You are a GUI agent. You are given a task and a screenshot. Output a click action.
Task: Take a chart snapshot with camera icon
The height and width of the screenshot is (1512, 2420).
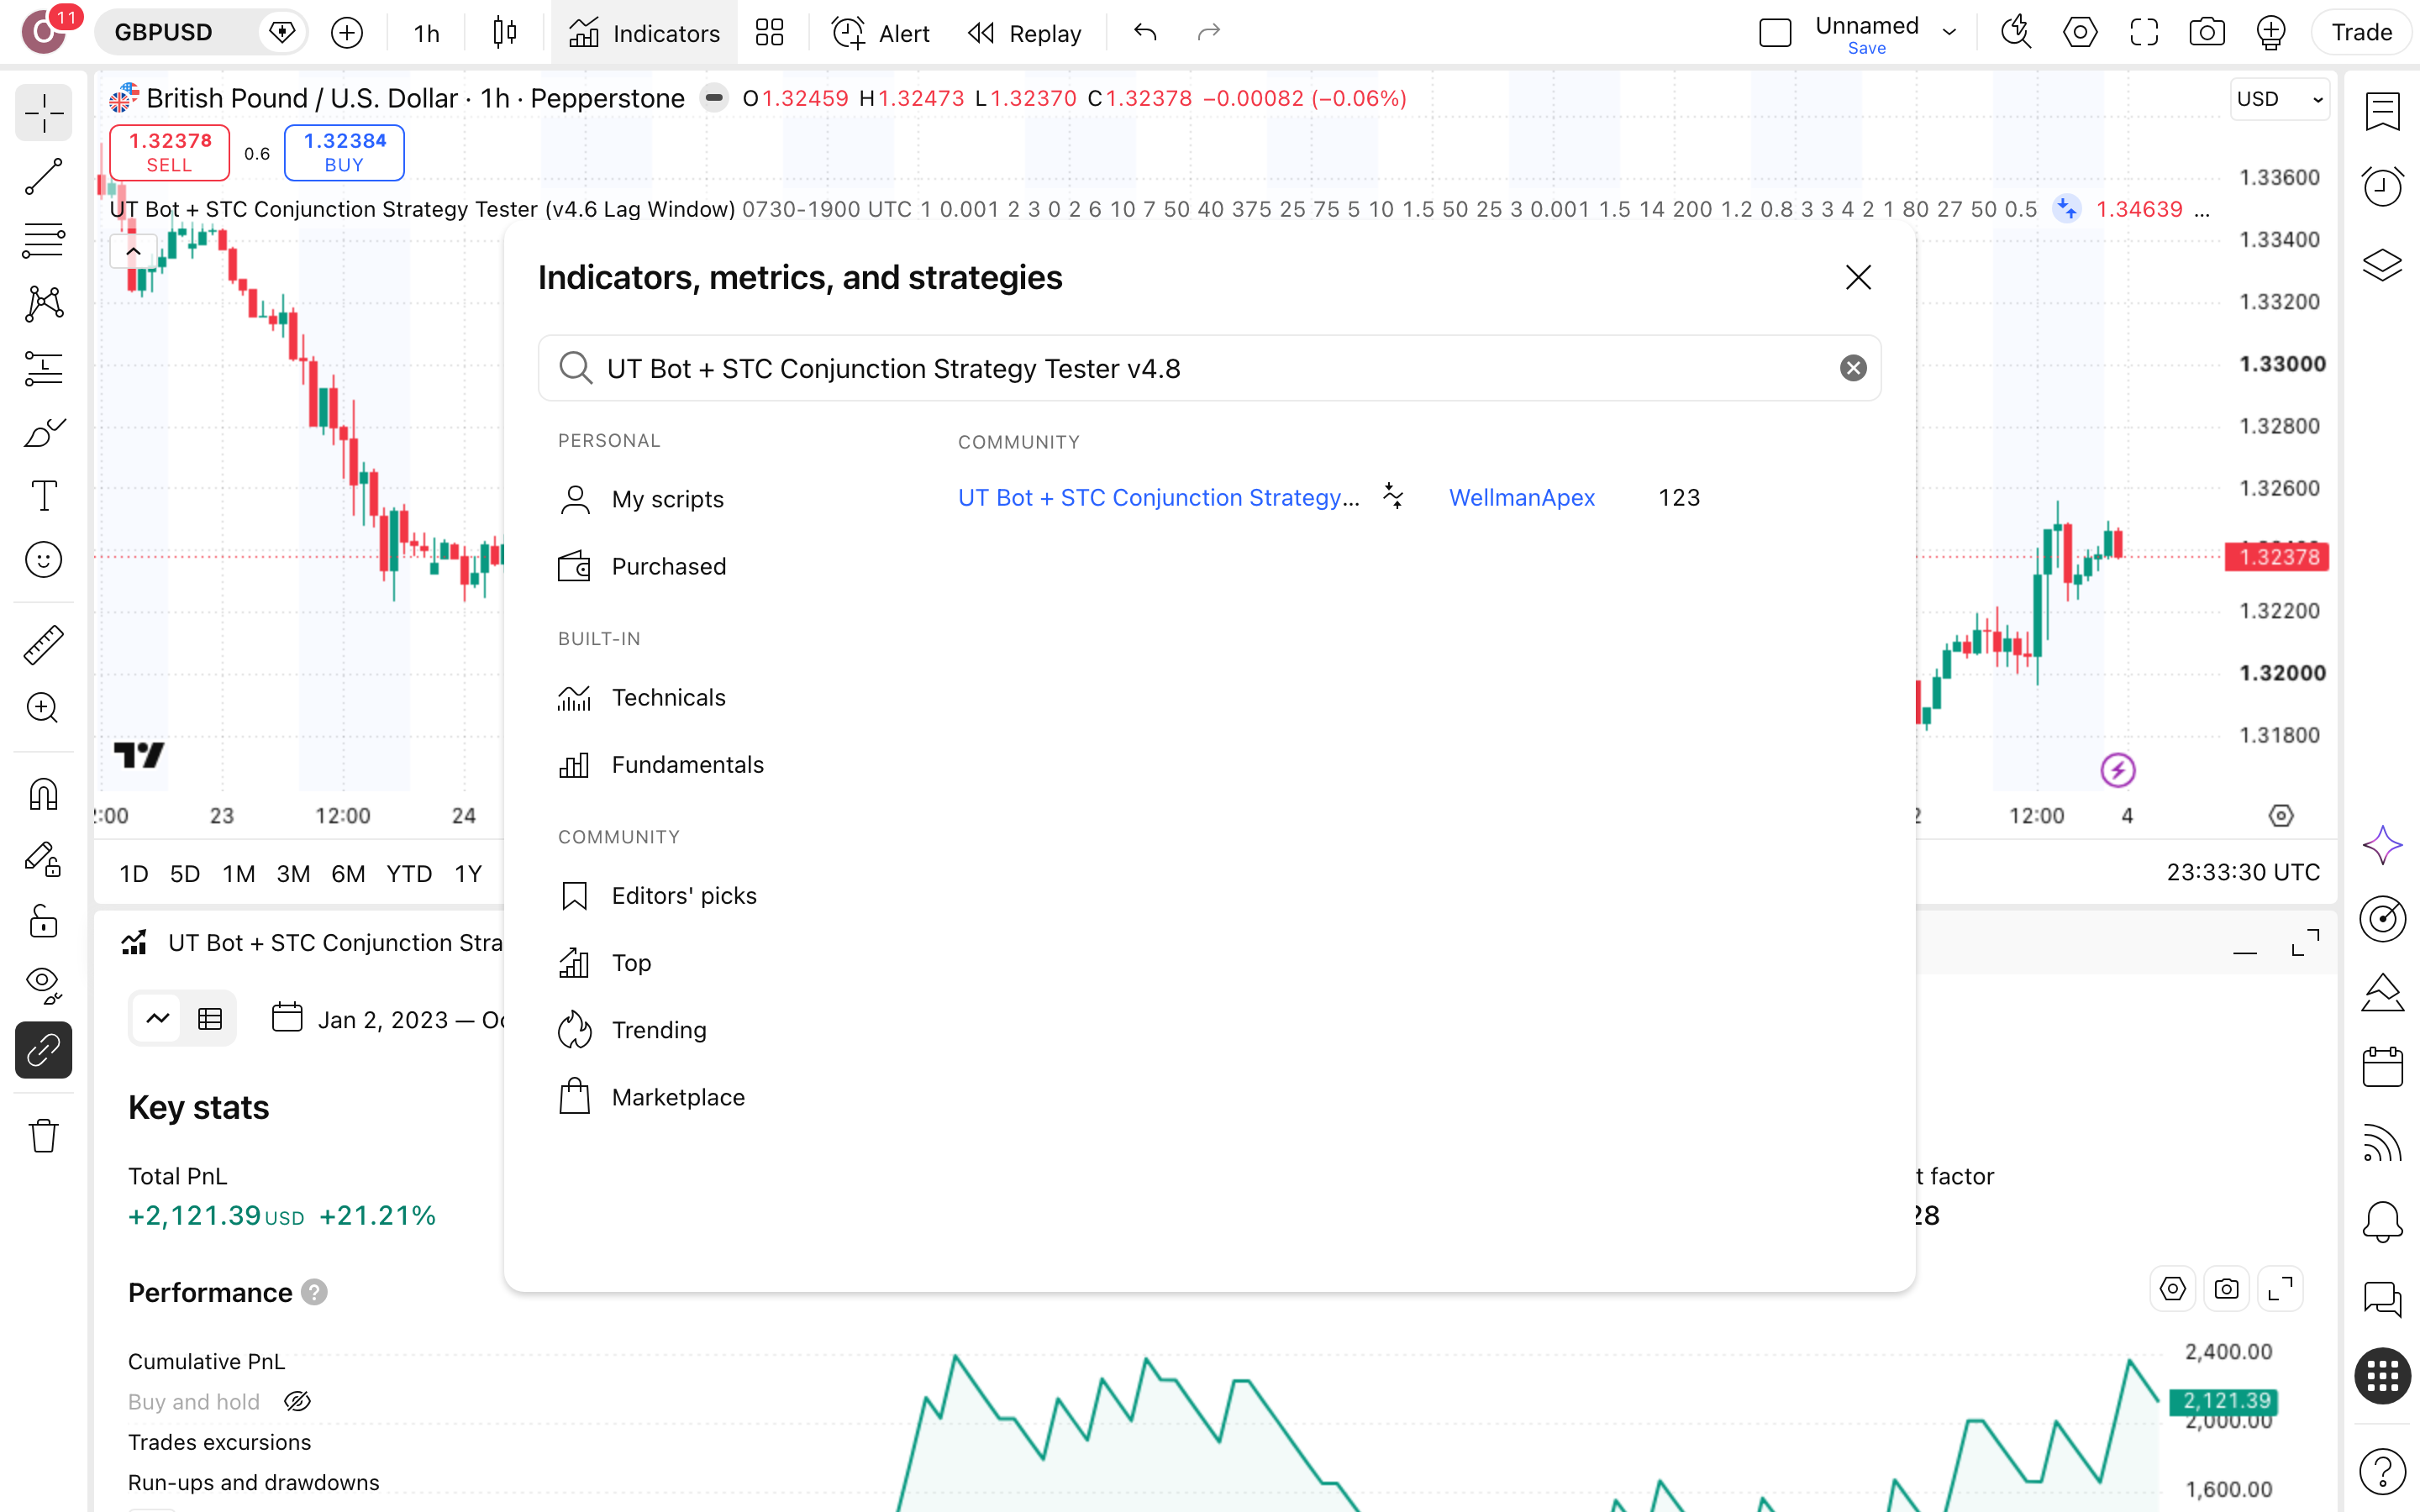pos(2206,33)
